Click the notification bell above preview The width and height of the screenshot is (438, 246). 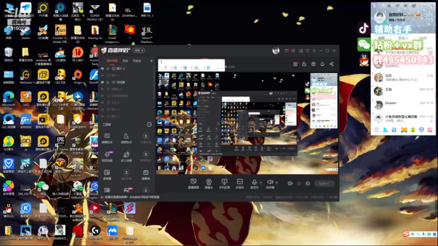(x=322, y=64)
